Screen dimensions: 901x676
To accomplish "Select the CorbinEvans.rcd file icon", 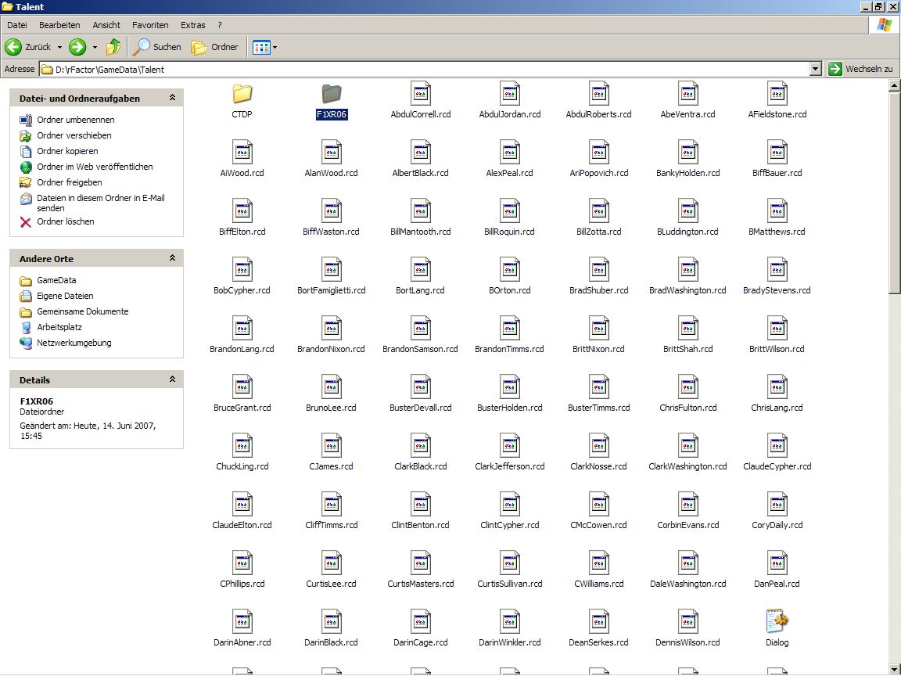I will coord(687,504).
